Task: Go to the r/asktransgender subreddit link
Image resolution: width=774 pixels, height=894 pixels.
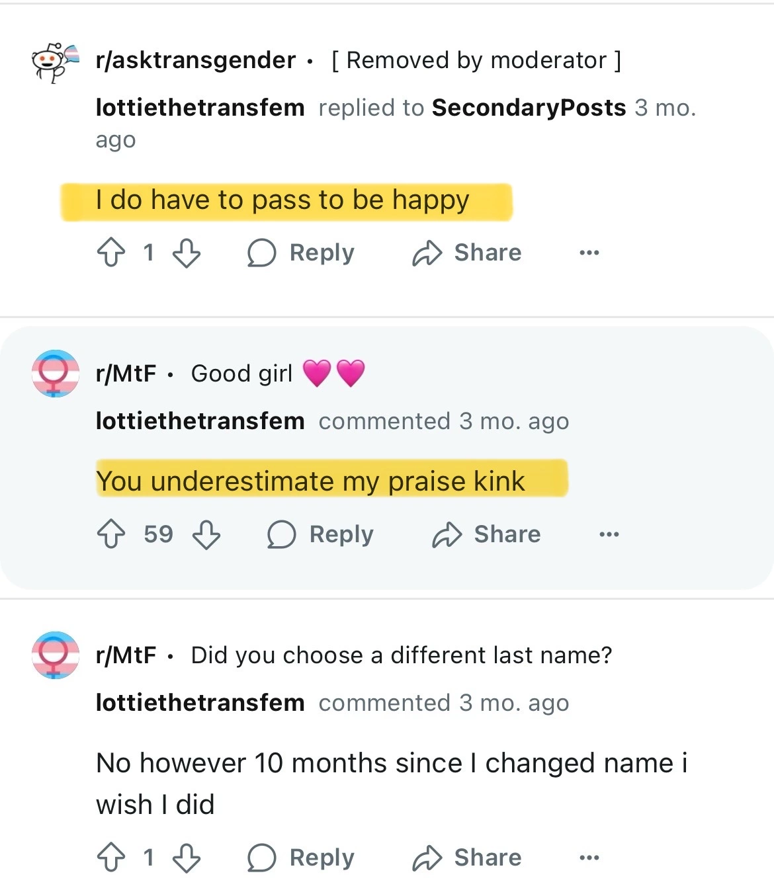Action: 196,60
